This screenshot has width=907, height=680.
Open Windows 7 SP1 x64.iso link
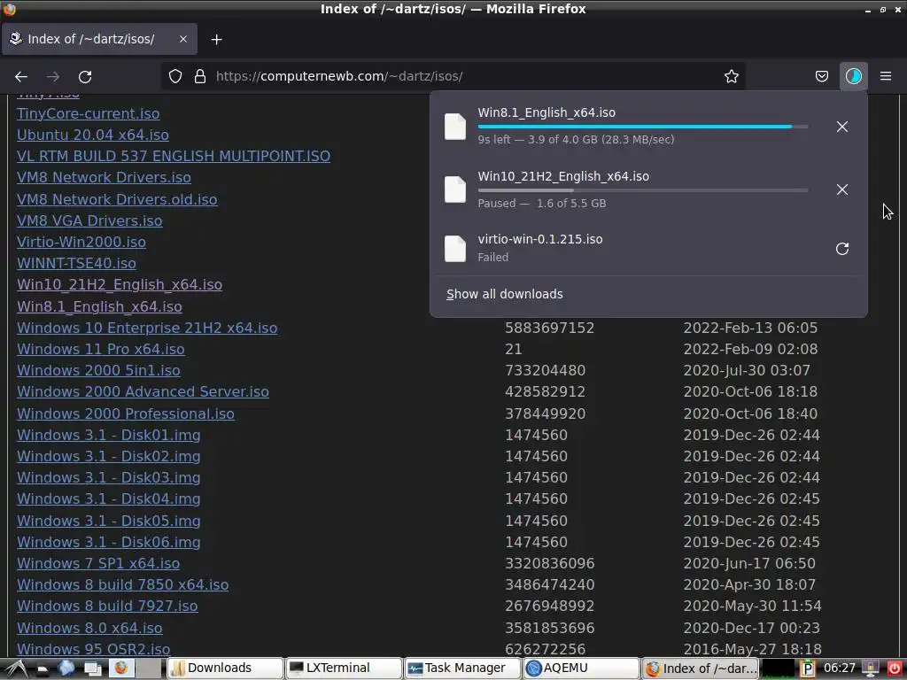pos(98,564)
